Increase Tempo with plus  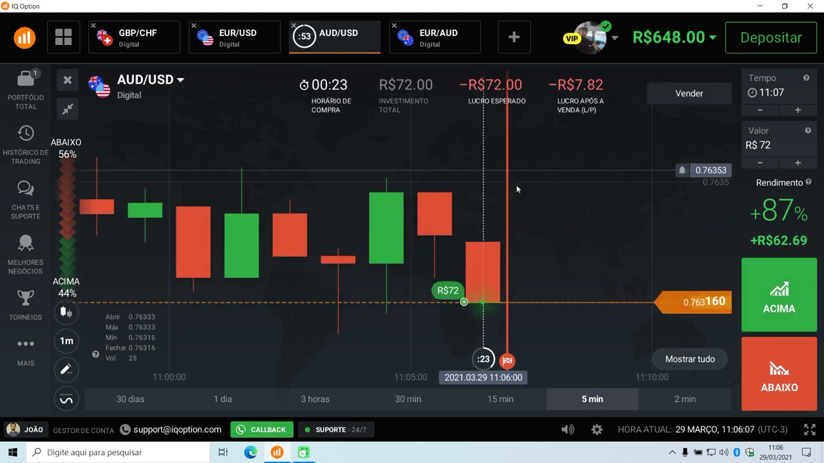coord(798,110)
